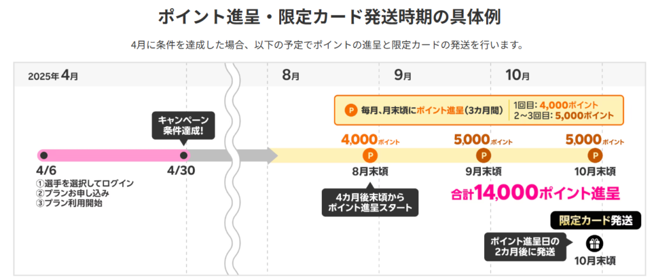
Task: Click the 4/30 end dot on pink bar
Action: (x=183, y=156)
